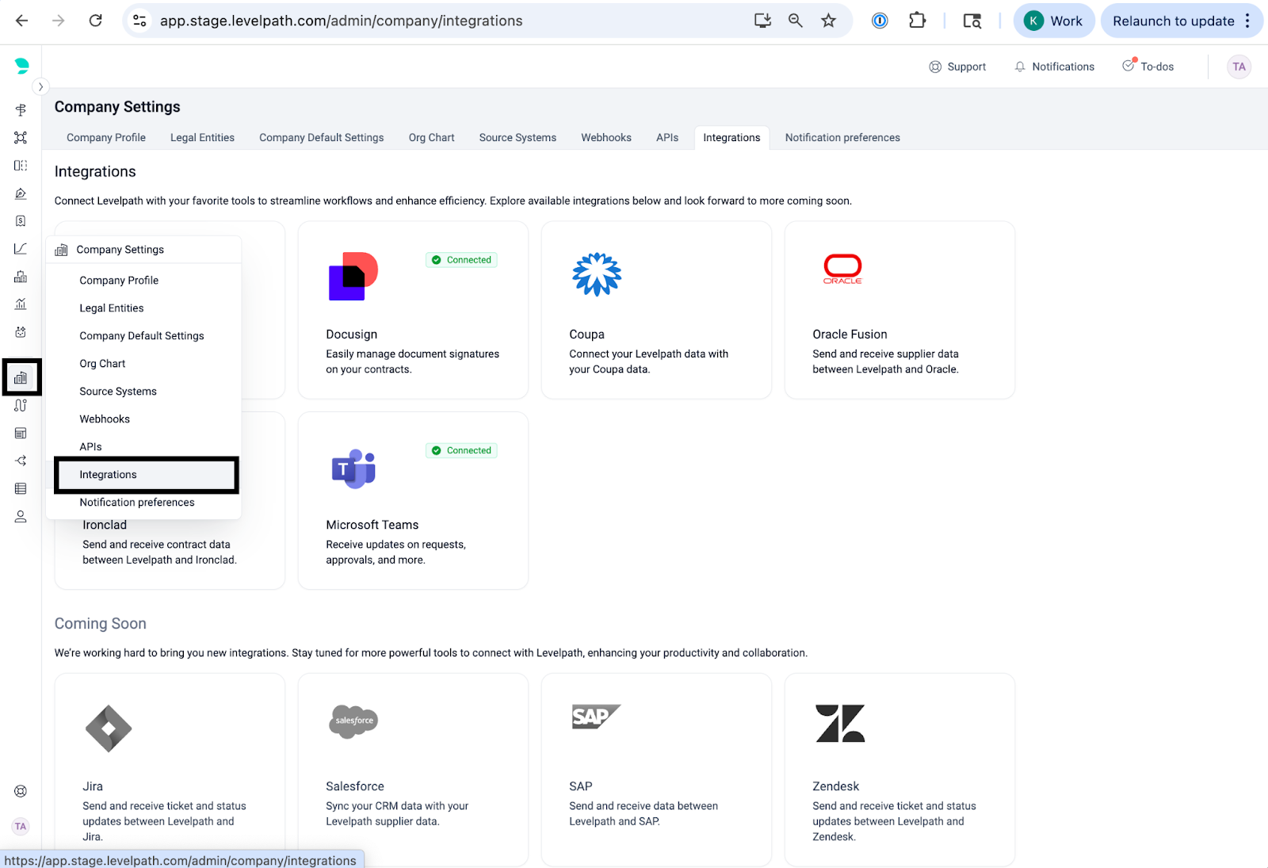Expand the left sidebar with the chevron

[40, 86]
